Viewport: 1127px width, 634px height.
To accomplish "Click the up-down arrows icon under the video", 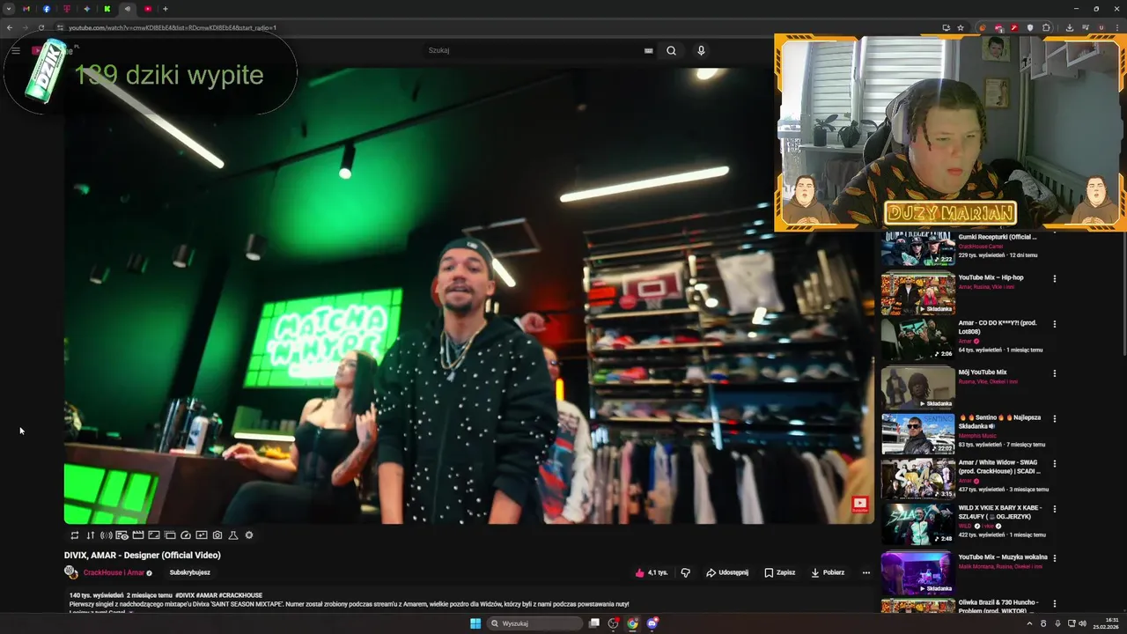I will (x=90, y=535).
